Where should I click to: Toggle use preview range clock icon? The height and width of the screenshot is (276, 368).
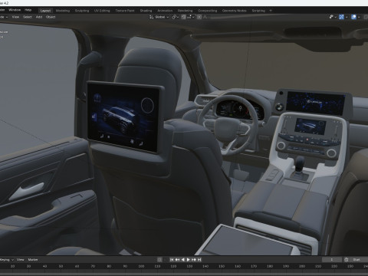coord(347,260)
